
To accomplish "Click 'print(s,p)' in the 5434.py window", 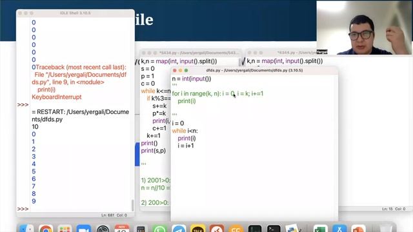I will point(154,151).
